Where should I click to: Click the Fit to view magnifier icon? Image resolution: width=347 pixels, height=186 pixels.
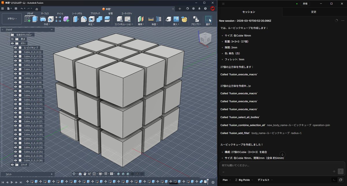89,174
